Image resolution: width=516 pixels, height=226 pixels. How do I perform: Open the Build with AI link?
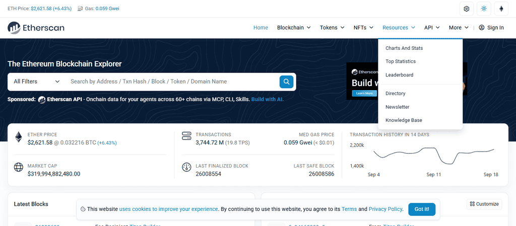click(267, 99)
